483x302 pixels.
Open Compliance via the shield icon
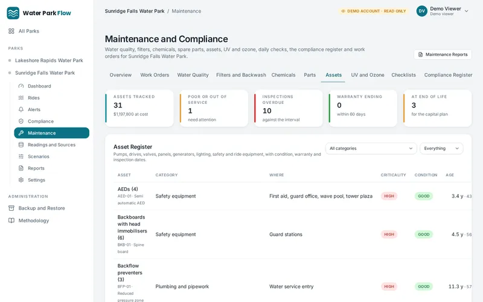(x=21, y=121)
